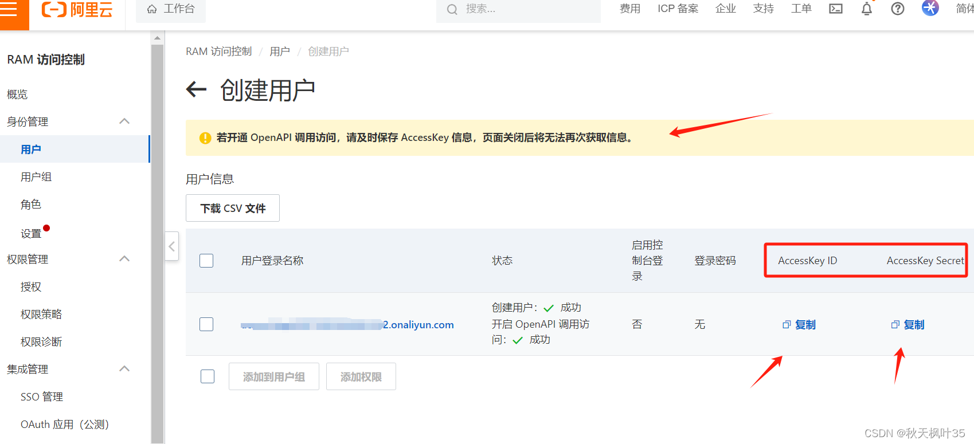
Task: Click the search magnifier icon
Action: 452,9
